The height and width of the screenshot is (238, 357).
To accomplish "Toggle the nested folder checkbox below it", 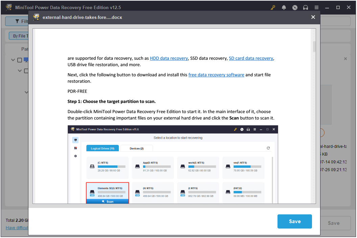I will pyautogui.click(x=26, y=71).
